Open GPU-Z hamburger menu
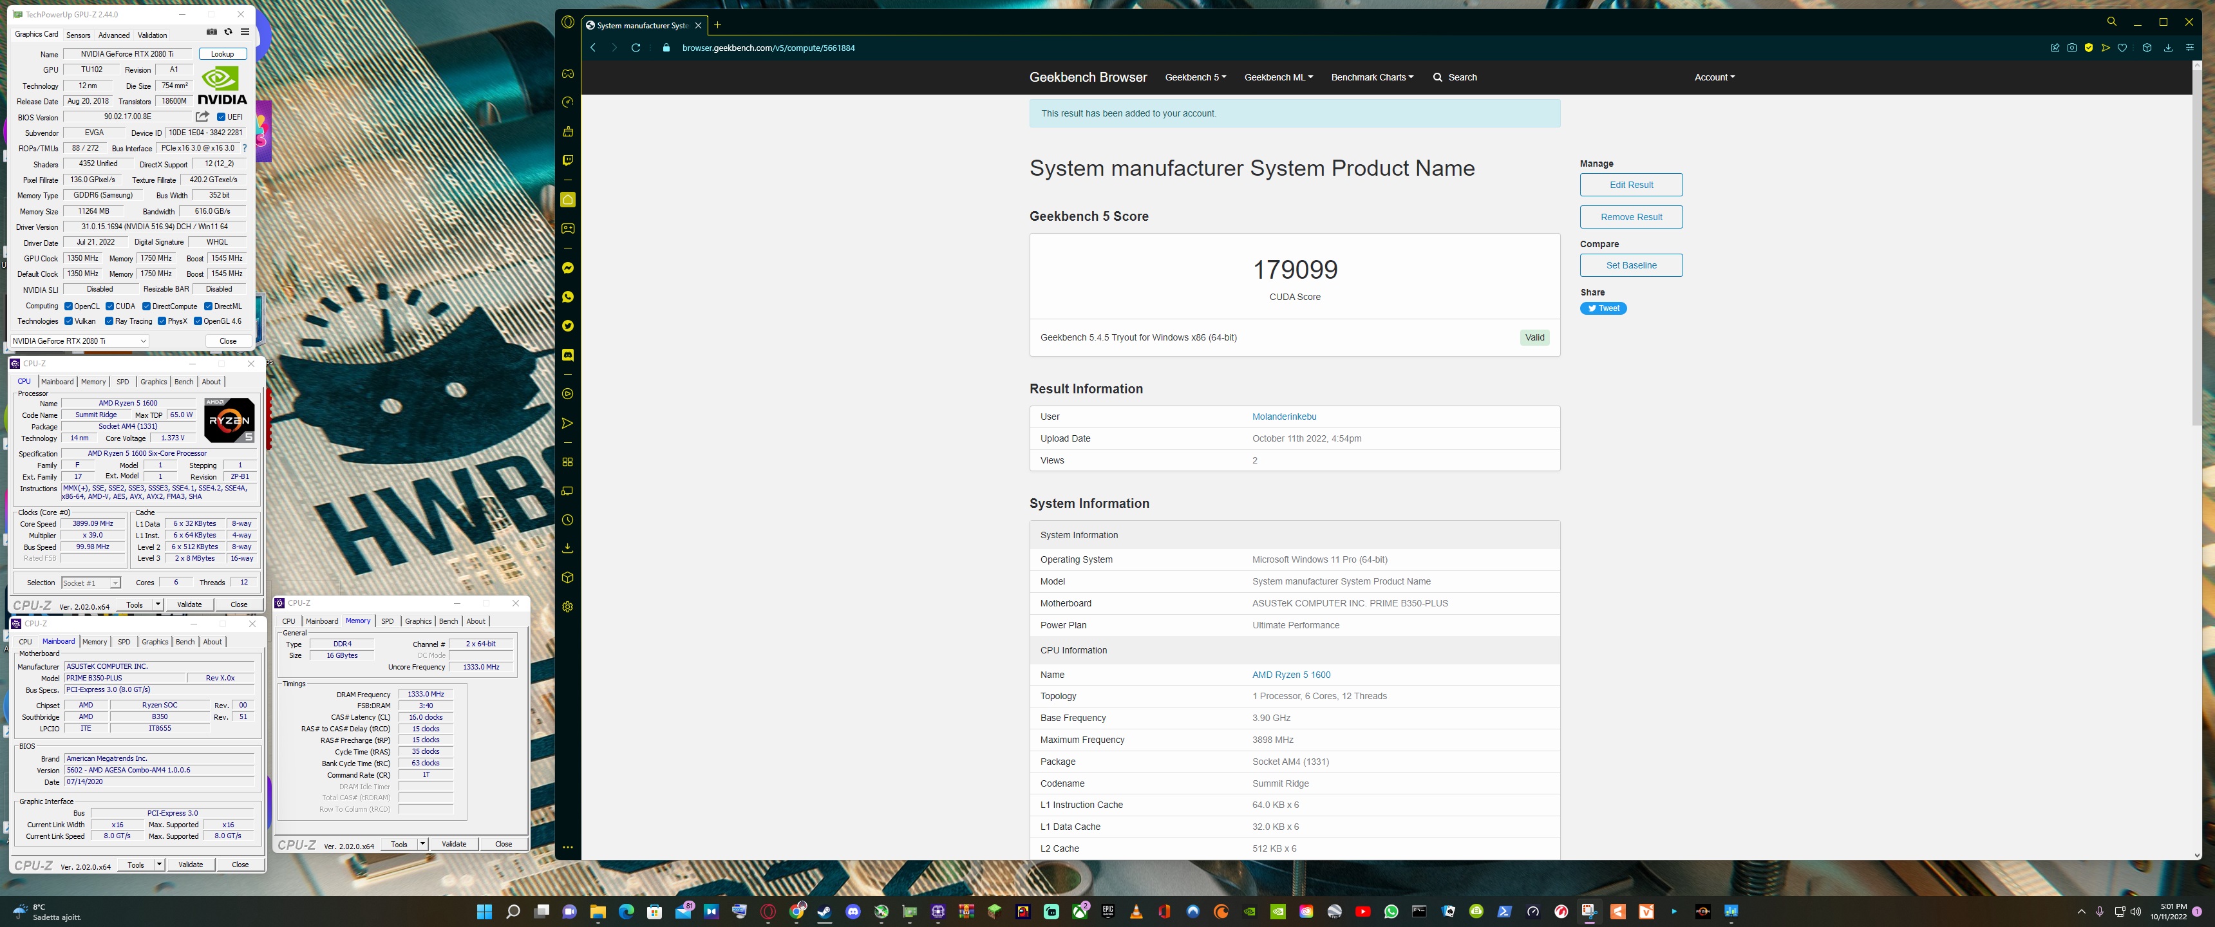2215x927 pixels. pyautogui.click(x=245, y=32)
